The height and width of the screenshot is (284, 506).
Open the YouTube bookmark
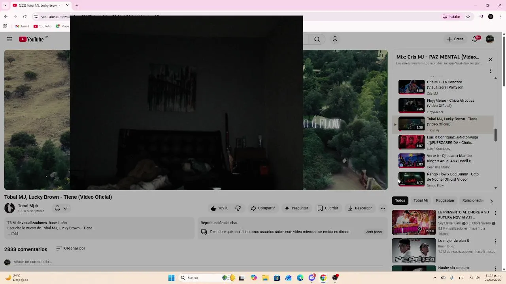click(42, 26)
